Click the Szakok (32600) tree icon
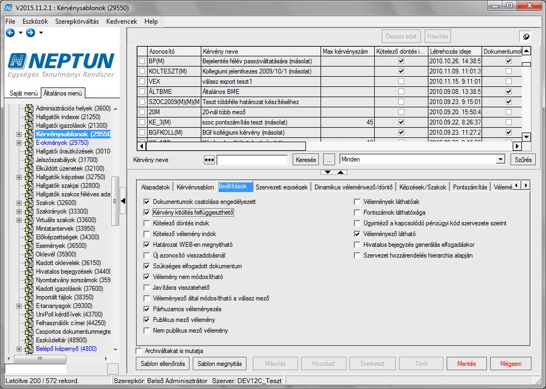Image resolution: width=546 pixels, height=389 pixels. (29, 203)
